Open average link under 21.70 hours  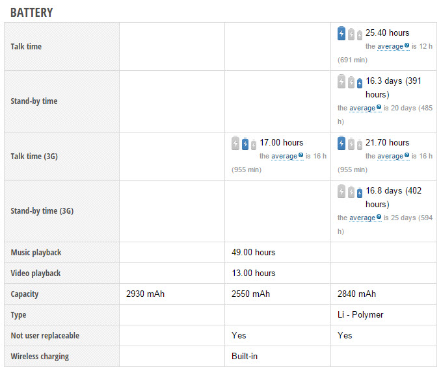click(390, 156)
